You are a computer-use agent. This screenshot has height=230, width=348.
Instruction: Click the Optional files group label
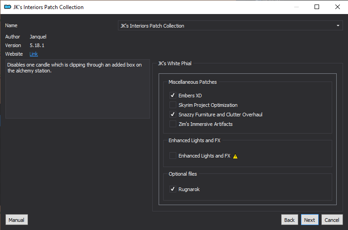(183, 174)
